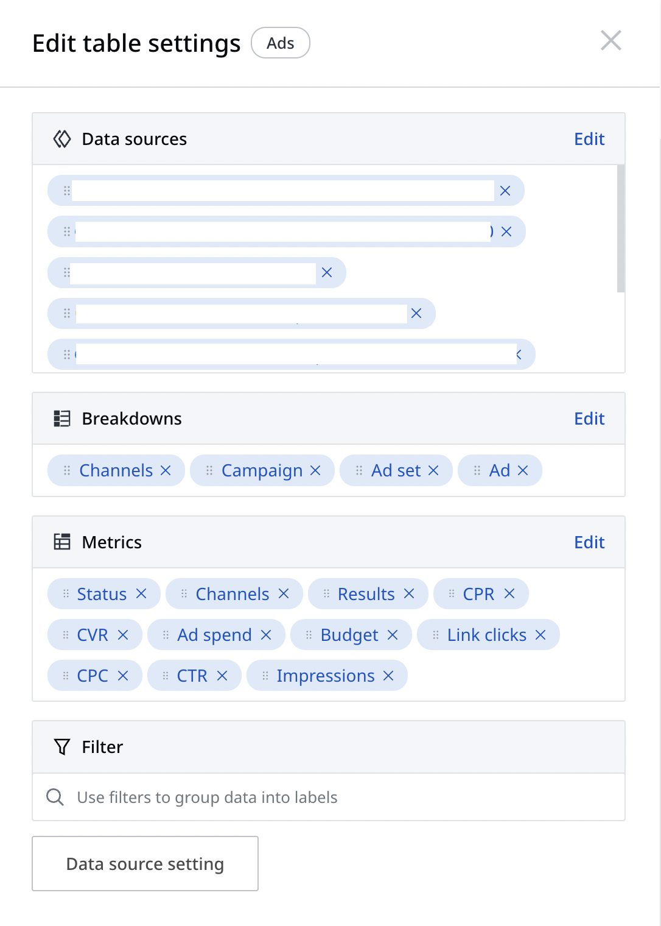
Task: Click the Data source setting button
Action: tap(145, 863)
